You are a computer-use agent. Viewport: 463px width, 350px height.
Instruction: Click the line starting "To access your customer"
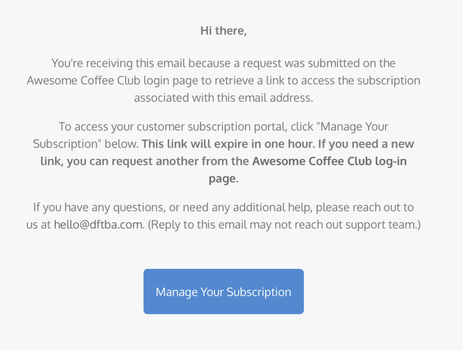point(223,127)
